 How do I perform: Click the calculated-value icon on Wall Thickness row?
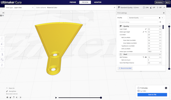click(146, 57)
